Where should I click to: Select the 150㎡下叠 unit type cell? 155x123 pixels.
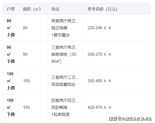[x=11, y=107]
